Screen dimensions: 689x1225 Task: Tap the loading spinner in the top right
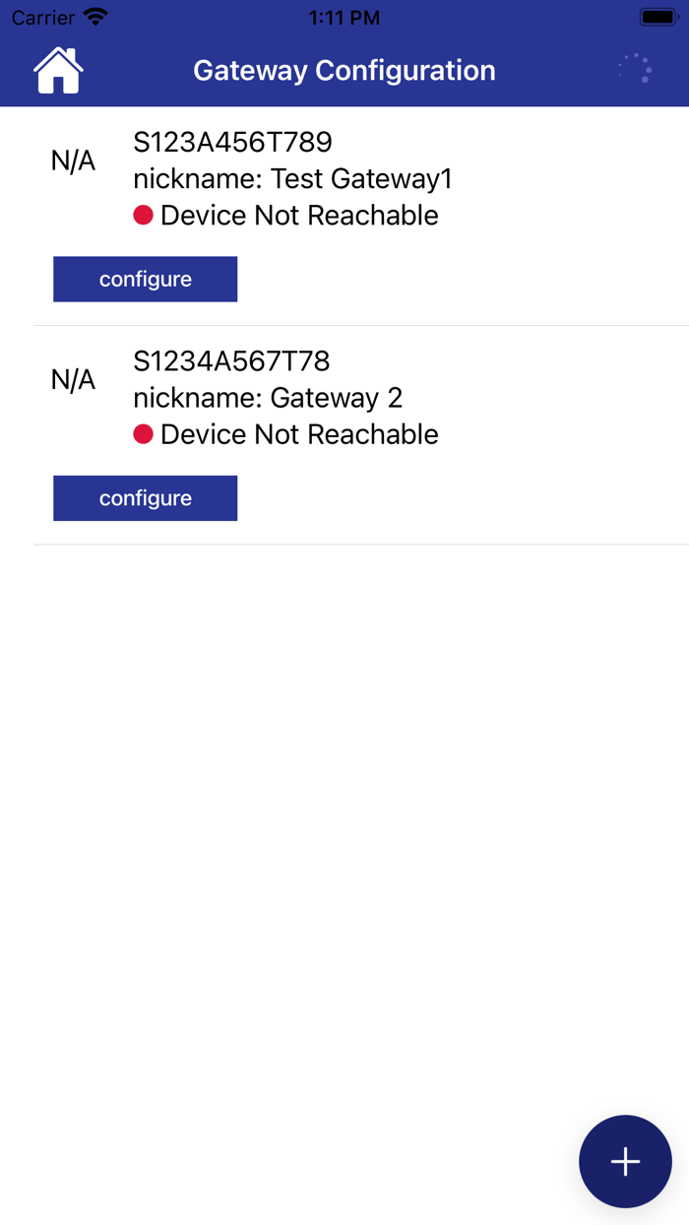(635, 69)
